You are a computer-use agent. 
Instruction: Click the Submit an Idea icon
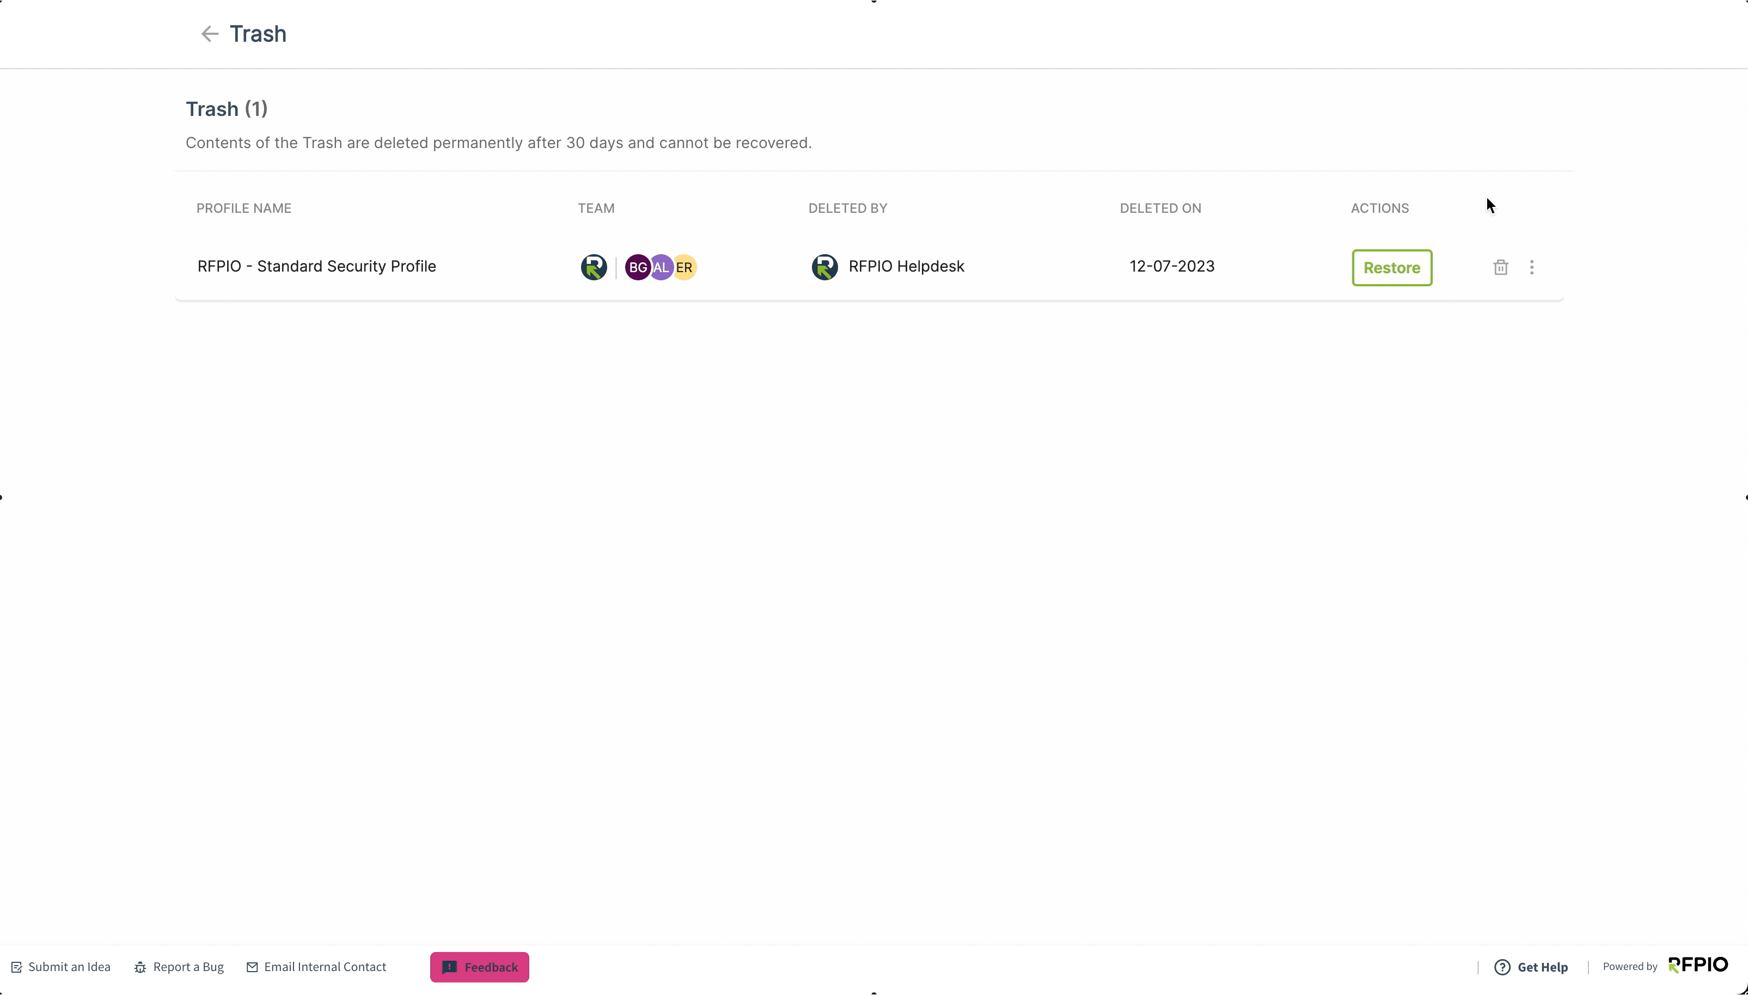click(x=16, y=967)
